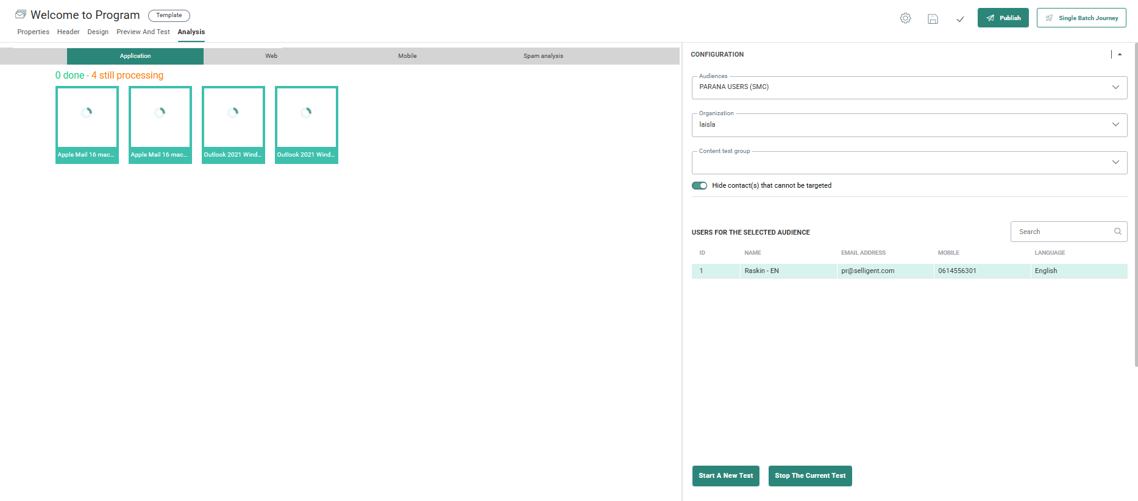This screenshot has height=501, width=1138.
Task: Click the Single Batch Journey button
Action: tap(1081, 18)
